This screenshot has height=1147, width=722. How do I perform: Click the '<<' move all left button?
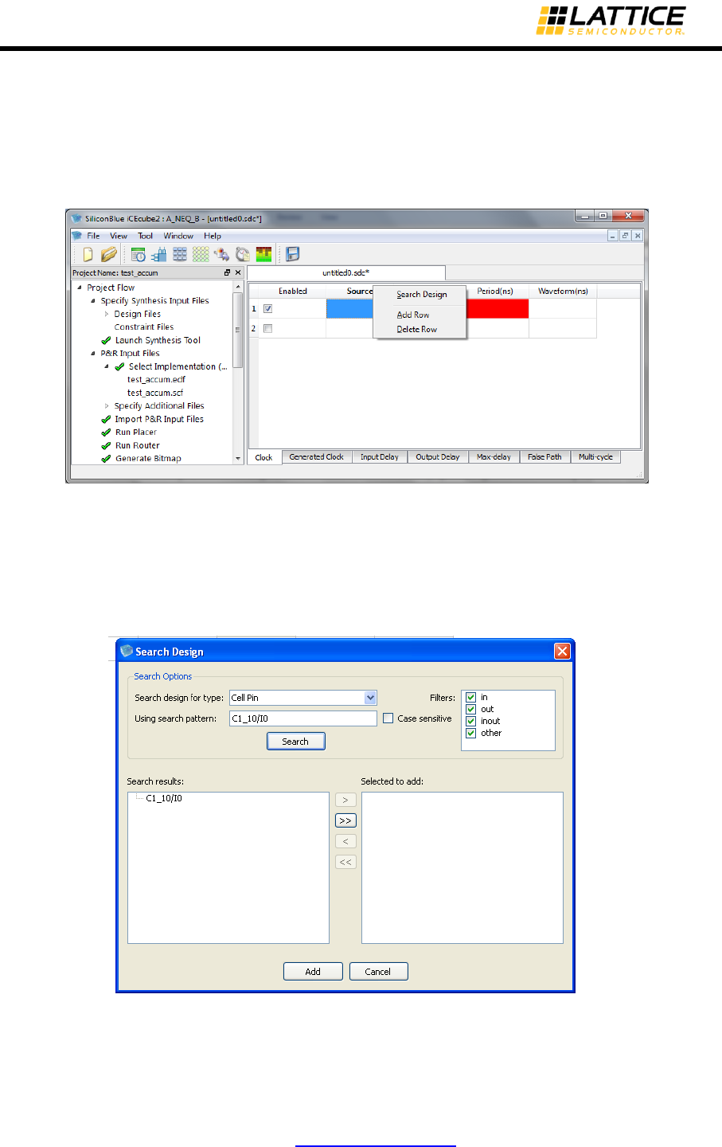point(345,862)
